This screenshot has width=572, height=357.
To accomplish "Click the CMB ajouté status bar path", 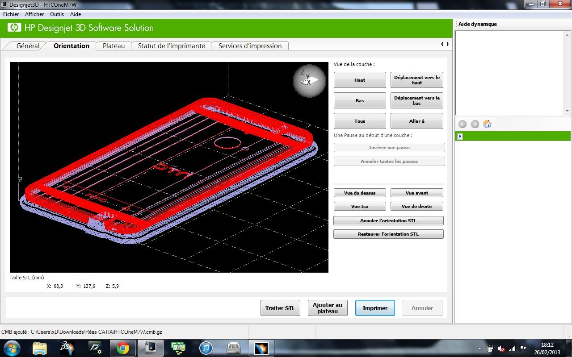I will pos(82,332).
